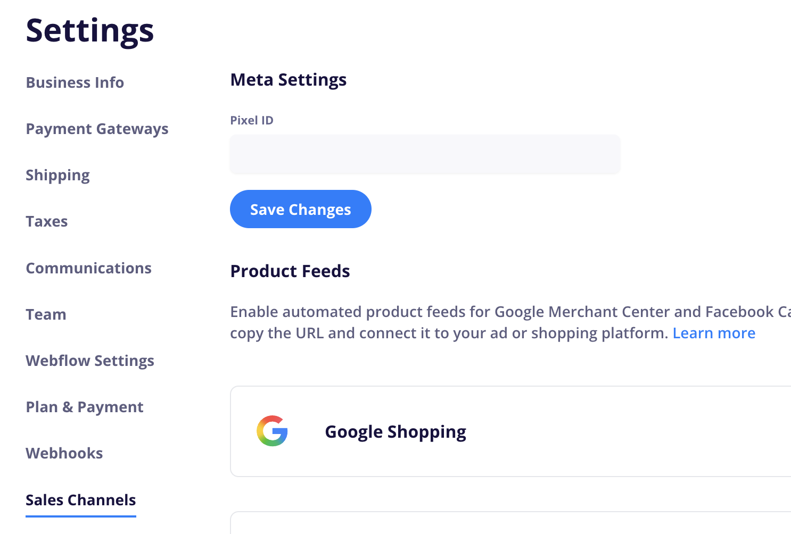The height and width of the screenshot is (534, 791).
Task: Click the Pixel ID field label
Action: pos(252,120)
